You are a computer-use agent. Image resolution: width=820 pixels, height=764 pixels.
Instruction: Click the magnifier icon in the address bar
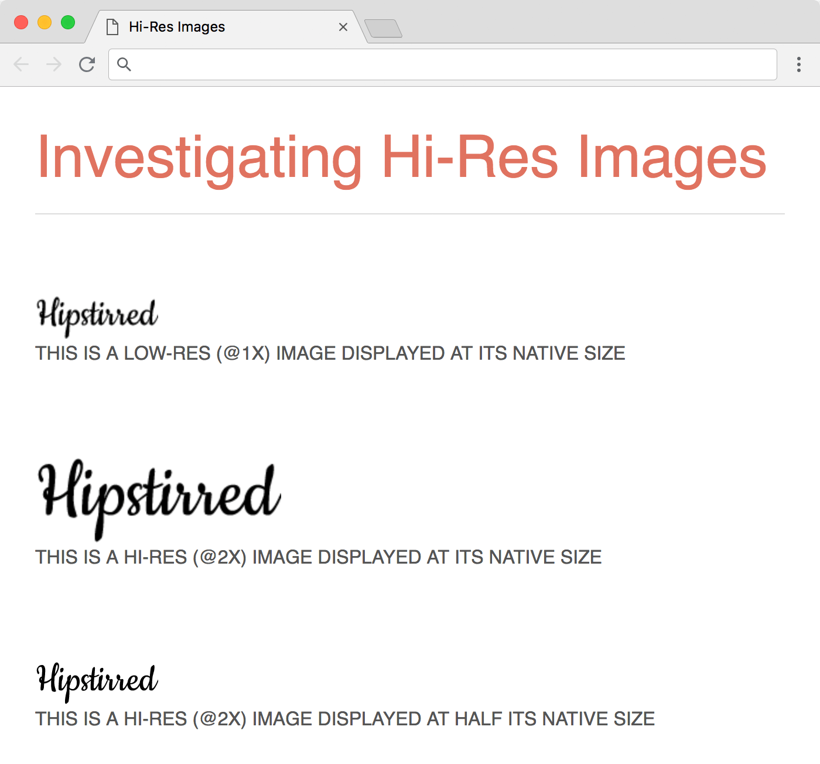point(124,64)
